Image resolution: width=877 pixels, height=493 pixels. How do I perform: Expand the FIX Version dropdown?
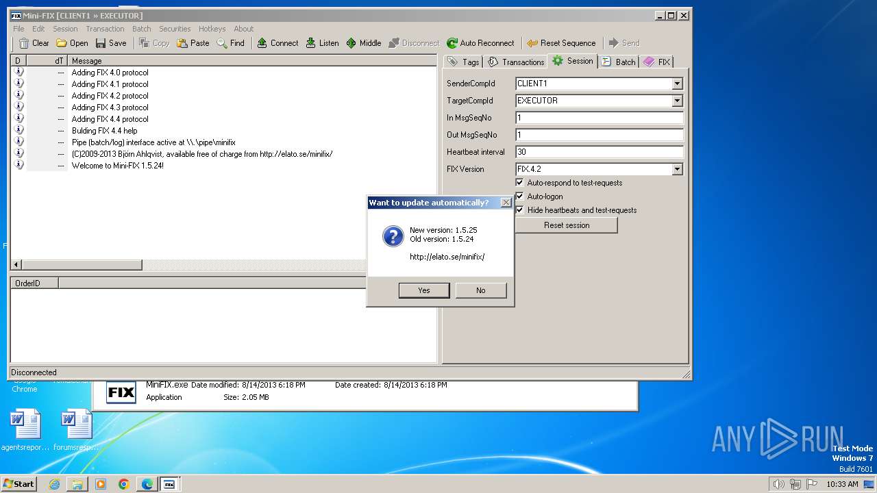pos(677,169)
